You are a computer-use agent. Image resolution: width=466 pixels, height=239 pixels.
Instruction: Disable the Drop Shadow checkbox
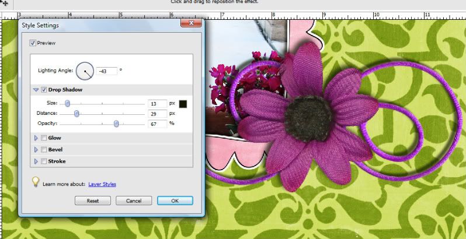point(44,90)
